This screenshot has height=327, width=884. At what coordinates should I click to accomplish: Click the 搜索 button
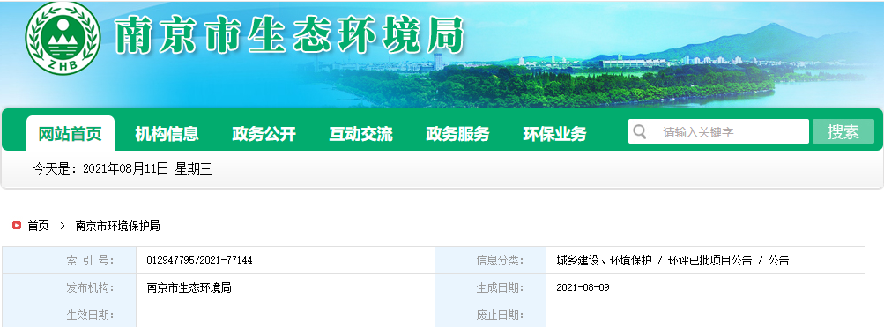[x=843, y=132]
